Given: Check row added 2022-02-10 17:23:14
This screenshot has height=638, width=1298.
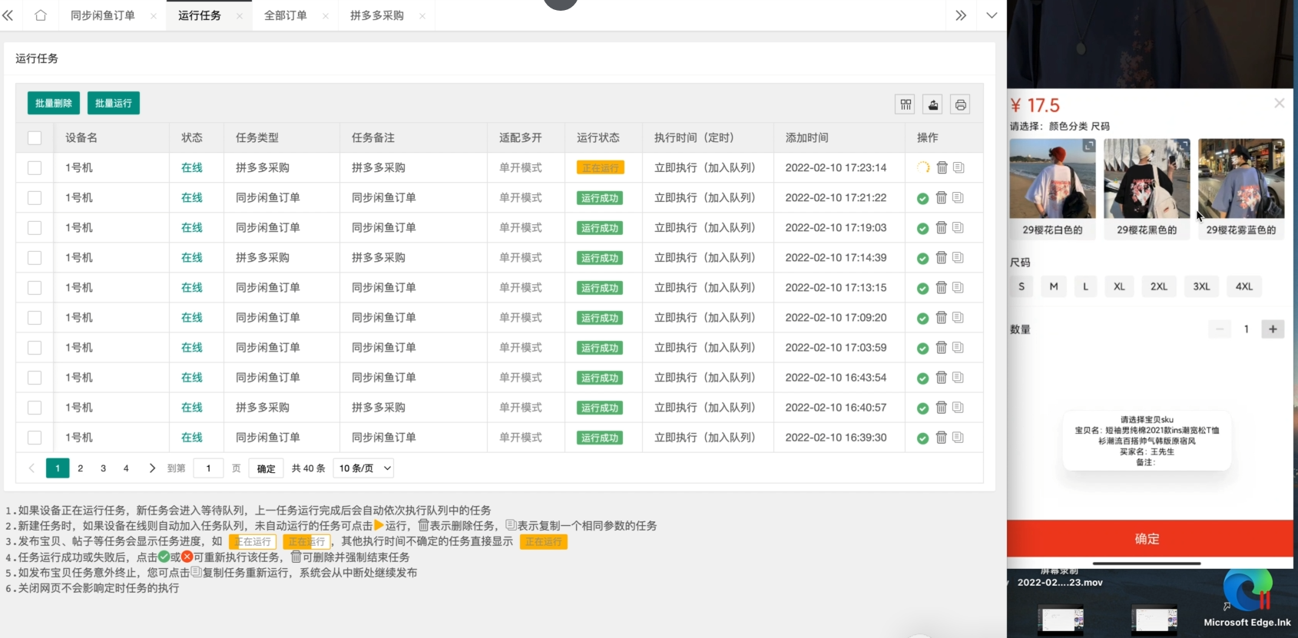Looking at the screenshot, I should coord(35,167).
